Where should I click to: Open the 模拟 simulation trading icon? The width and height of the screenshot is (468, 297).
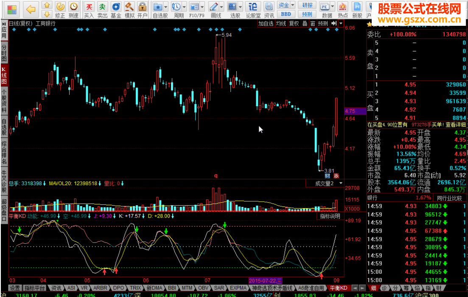(129, 10)
